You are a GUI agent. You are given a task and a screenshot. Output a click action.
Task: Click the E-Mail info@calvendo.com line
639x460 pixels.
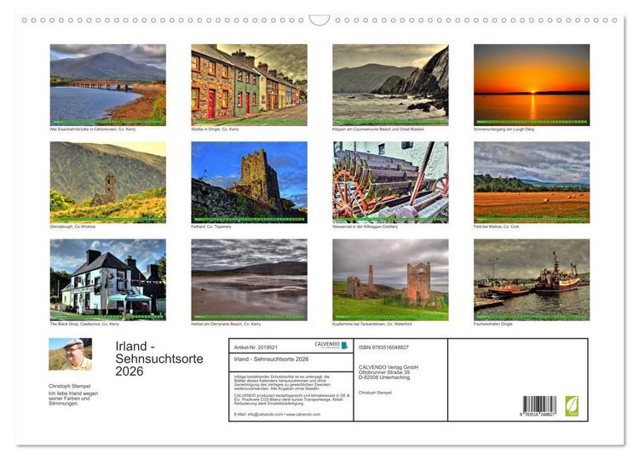[x=277, y=414]
